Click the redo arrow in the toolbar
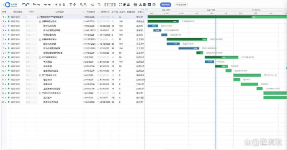The height and width of the screenshot is (150, 287). 28,5
